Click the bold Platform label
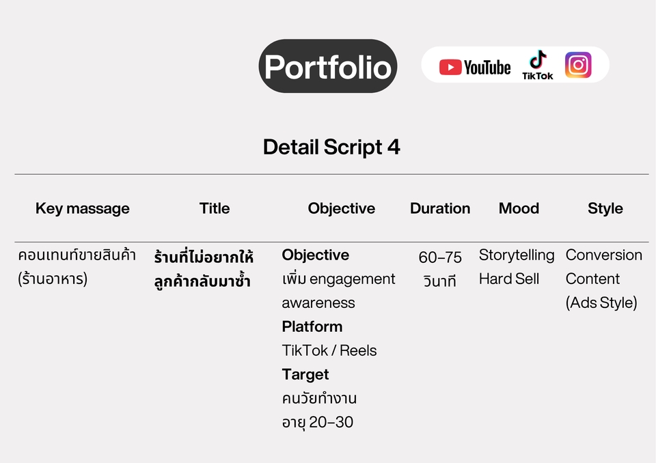Viewport: 656px width, 463px height. 312,326
